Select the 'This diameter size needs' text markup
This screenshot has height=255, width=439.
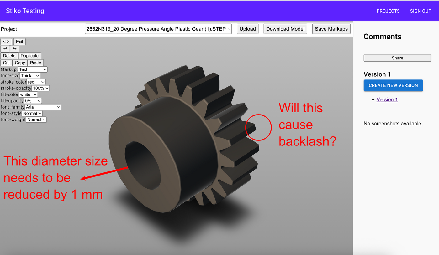(x=56, y=178)
